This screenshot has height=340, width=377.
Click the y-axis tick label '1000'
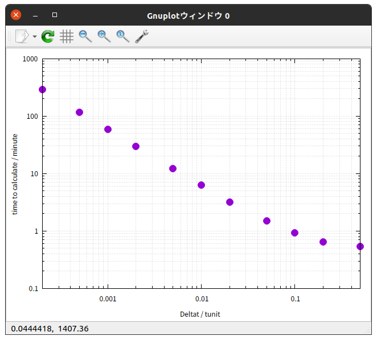point(30,59)
